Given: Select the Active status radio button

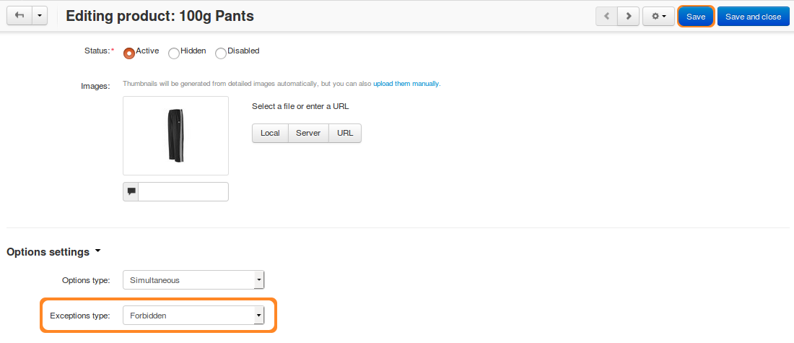Looking at the screenshot, I should [129, 53].
